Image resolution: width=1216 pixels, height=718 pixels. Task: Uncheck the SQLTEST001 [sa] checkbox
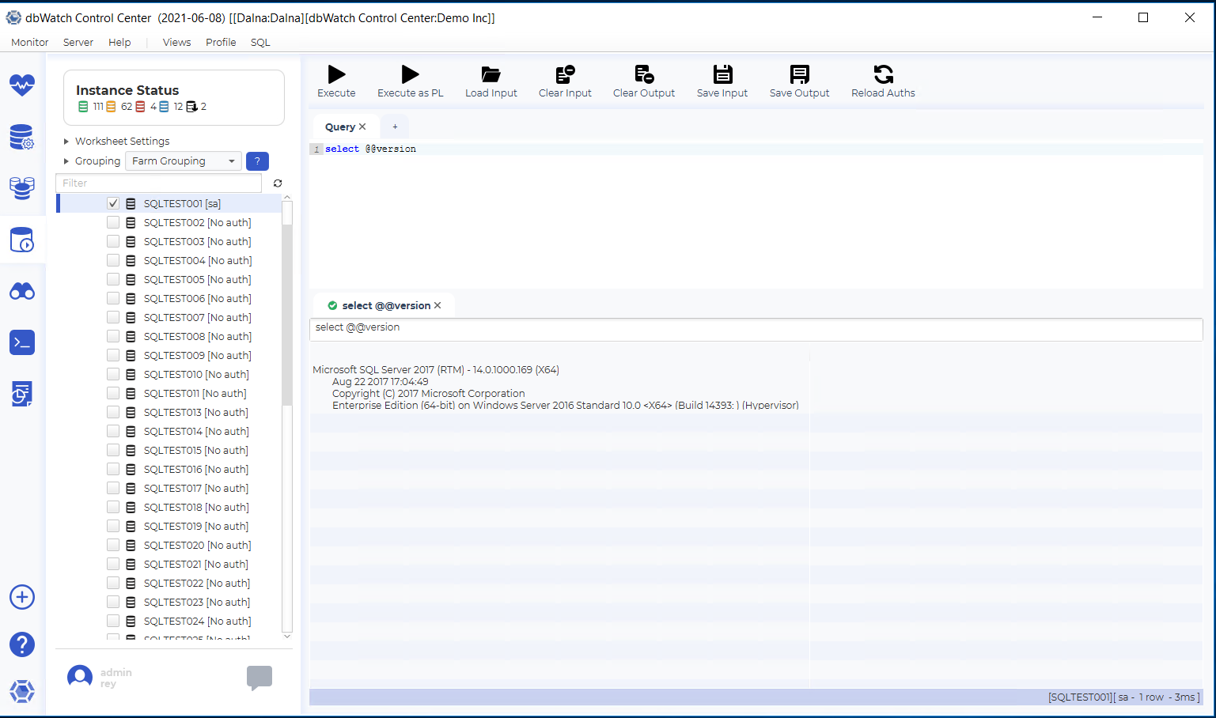(113, 203)
